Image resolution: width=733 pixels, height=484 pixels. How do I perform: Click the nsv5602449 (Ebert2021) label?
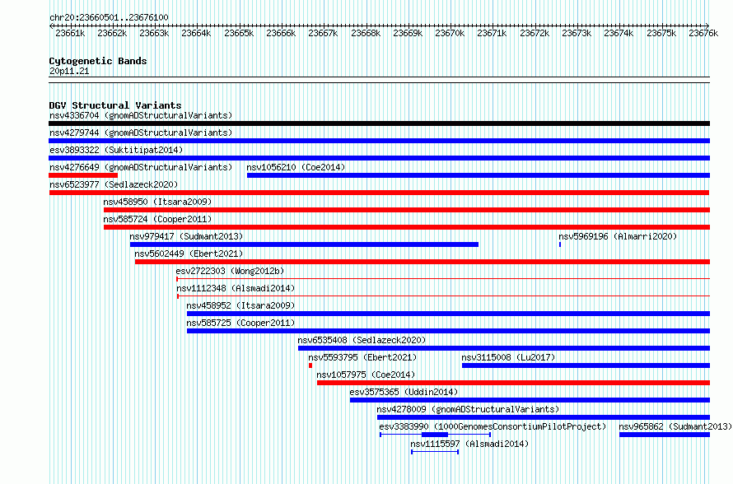pyautogui.click(x=189, y=254)
